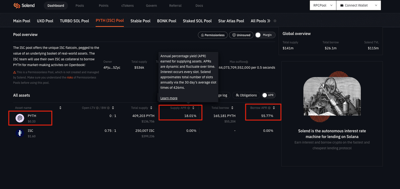
Task: Click the ISC token icon
Action: pyautogui.click(x=20, y=133)
